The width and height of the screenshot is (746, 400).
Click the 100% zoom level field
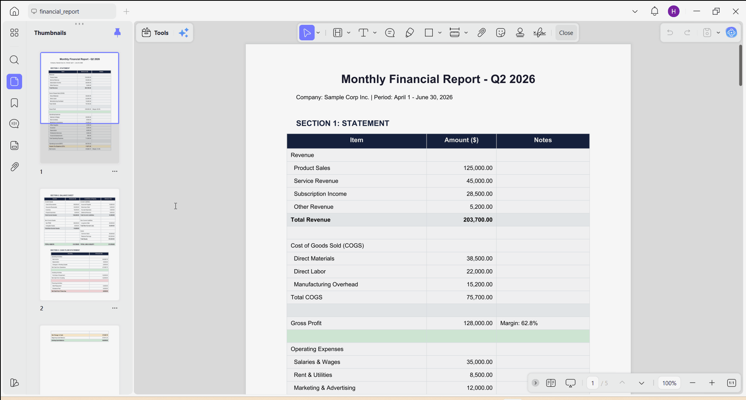click(670, 383)
